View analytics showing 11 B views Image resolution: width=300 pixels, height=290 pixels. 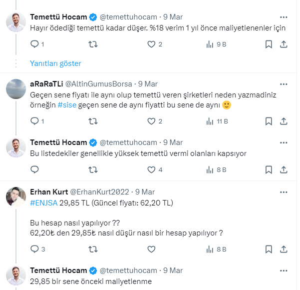coord(217,121)
